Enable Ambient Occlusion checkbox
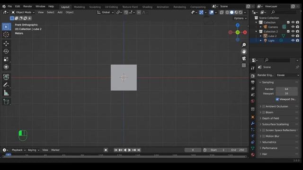Image resolution: width=303 pixels, height=170 pixels. point(264,106)
